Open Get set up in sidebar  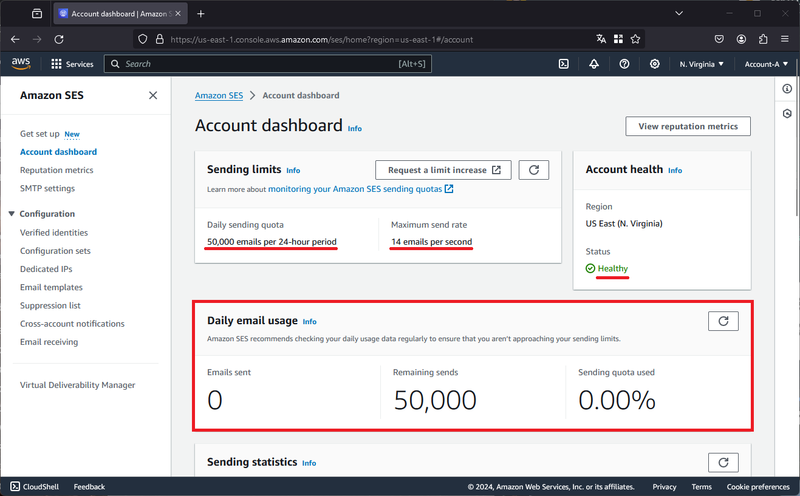coord(40,134)
